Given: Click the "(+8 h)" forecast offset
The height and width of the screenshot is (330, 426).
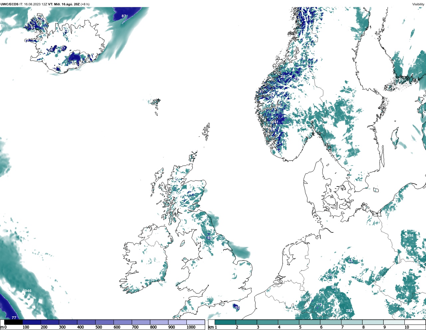Looking at the screenshot, I should [x=85, y=4].
